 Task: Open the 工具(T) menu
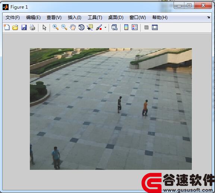(x=95, y=18)
